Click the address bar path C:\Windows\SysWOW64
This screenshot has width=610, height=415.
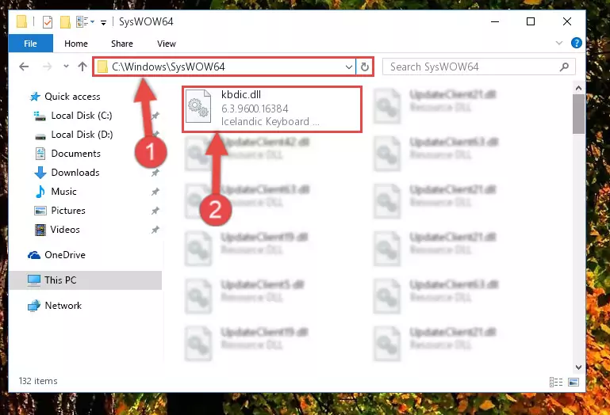(x=168, y=67)
